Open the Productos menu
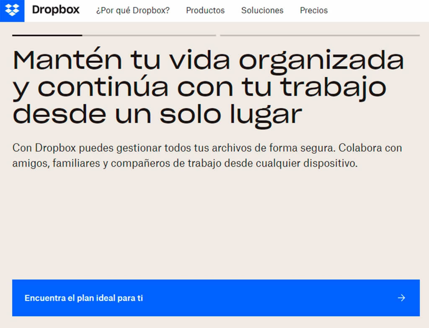Screen dimensions: 429x328 tap(205, 10)
